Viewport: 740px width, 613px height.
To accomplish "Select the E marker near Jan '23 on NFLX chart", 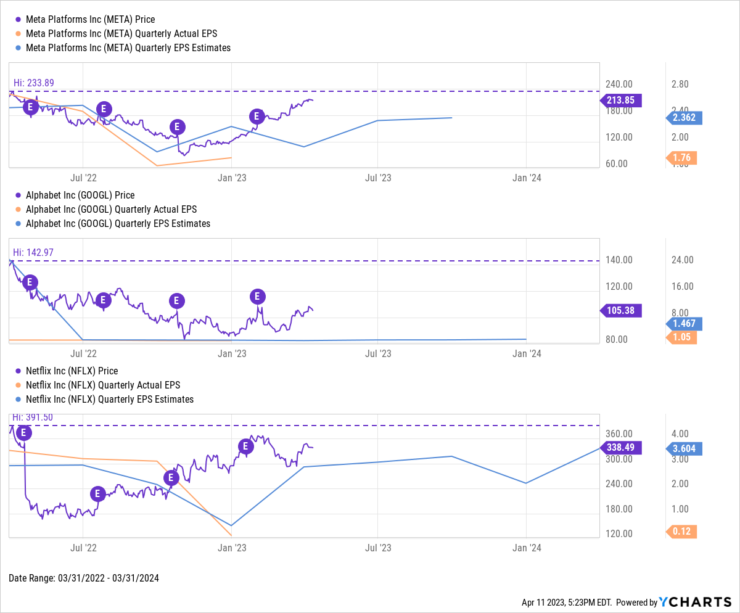I will click(245, 446).
